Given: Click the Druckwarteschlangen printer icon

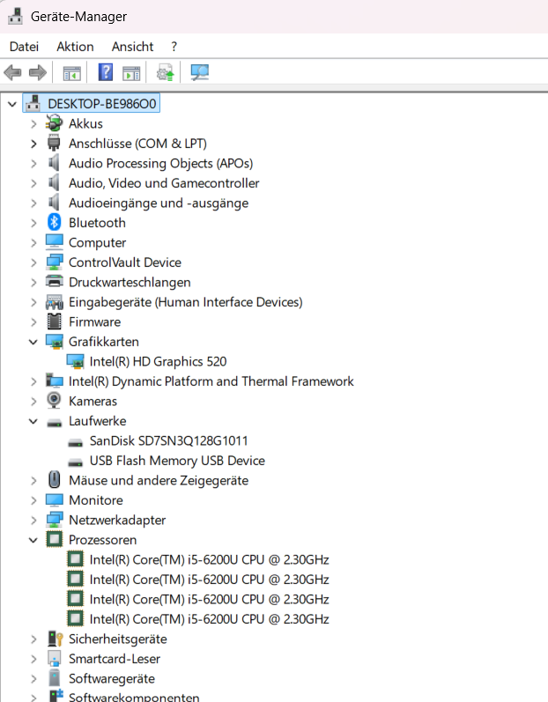Looking at the screenshot, I should point(54,282).
